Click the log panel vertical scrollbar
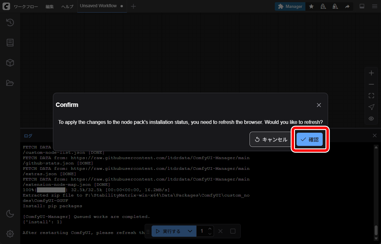Image resolution: width=381 pixels, height=244 pixels. 376,193
